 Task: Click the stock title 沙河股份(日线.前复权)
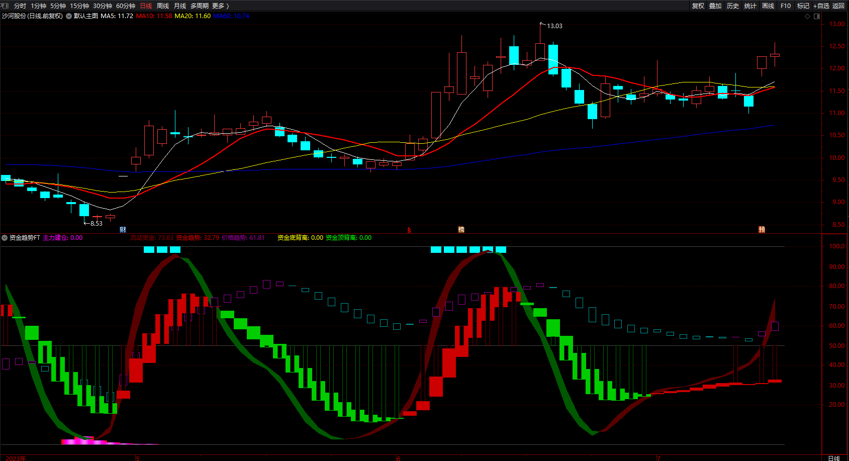(33, 16)
